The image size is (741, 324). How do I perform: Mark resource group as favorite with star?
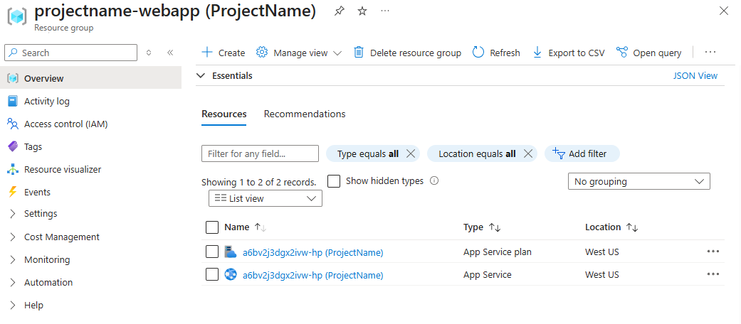362,11
